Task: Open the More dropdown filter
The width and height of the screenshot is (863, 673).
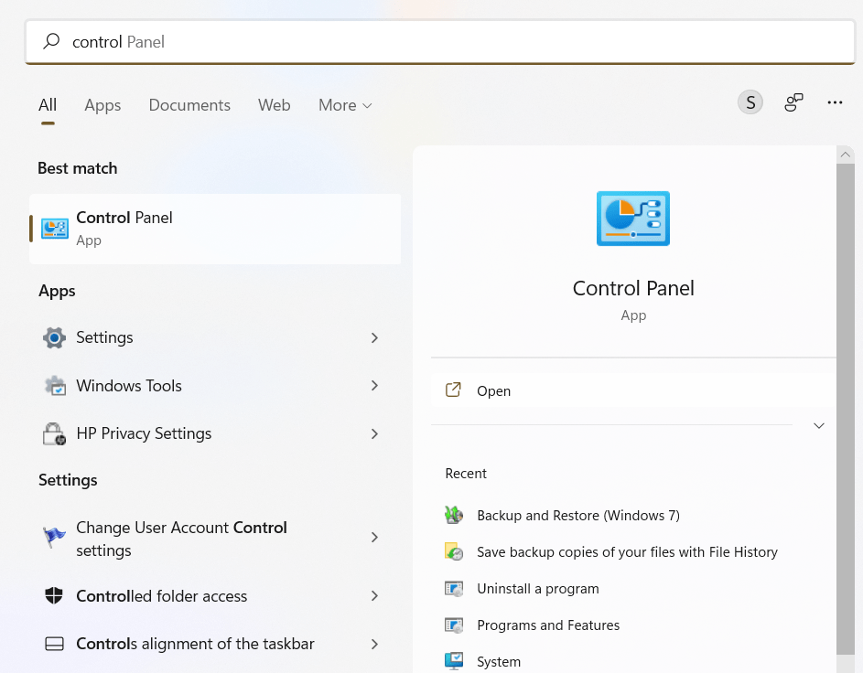Action: [345, 105]
